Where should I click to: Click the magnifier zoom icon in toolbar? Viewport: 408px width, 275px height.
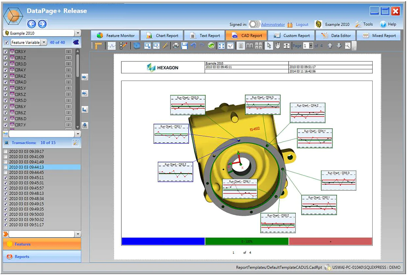tap(347, 46)
